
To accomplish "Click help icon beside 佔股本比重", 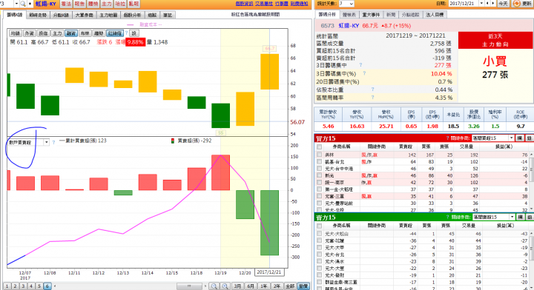I will coord(372,89).
